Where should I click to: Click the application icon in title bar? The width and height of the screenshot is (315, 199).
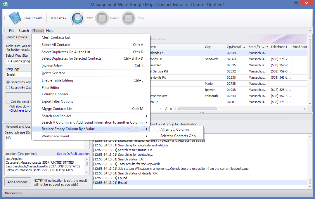pos(5,4)
